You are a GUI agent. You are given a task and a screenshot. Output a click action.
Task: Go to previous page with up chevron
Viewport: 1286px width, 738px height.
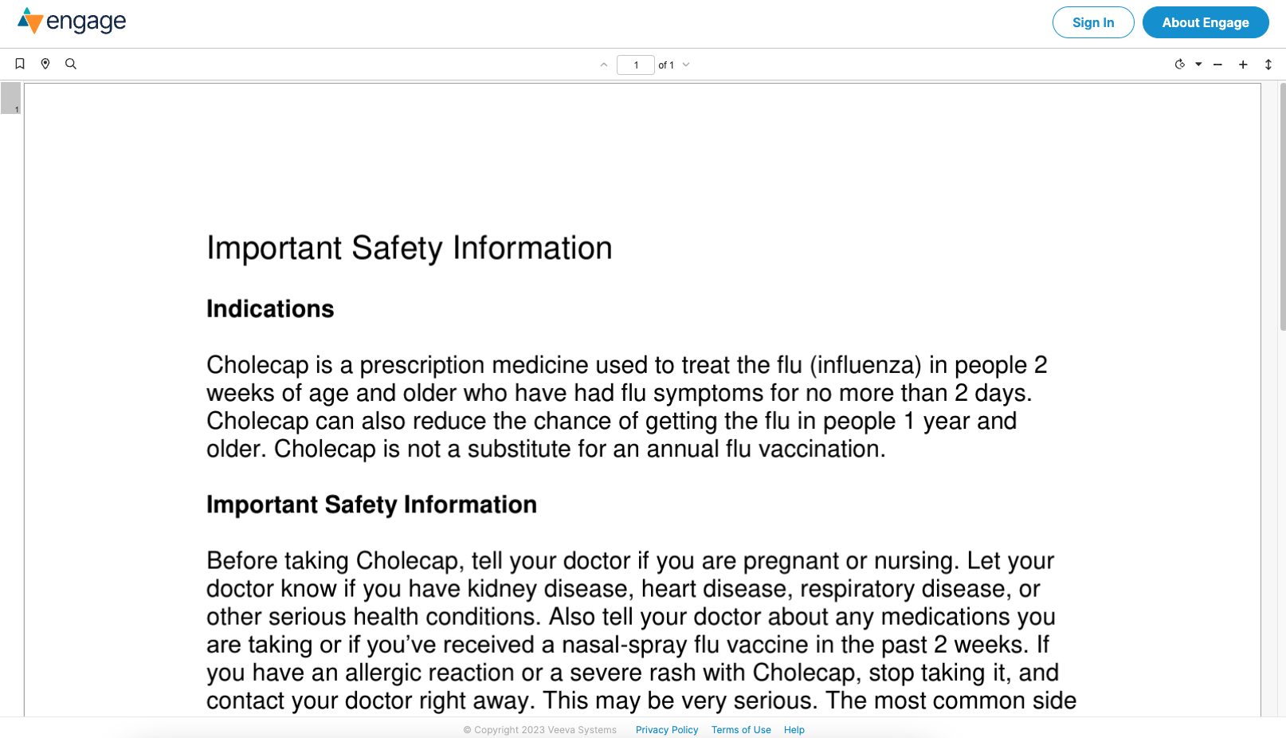tap(604, 65)
